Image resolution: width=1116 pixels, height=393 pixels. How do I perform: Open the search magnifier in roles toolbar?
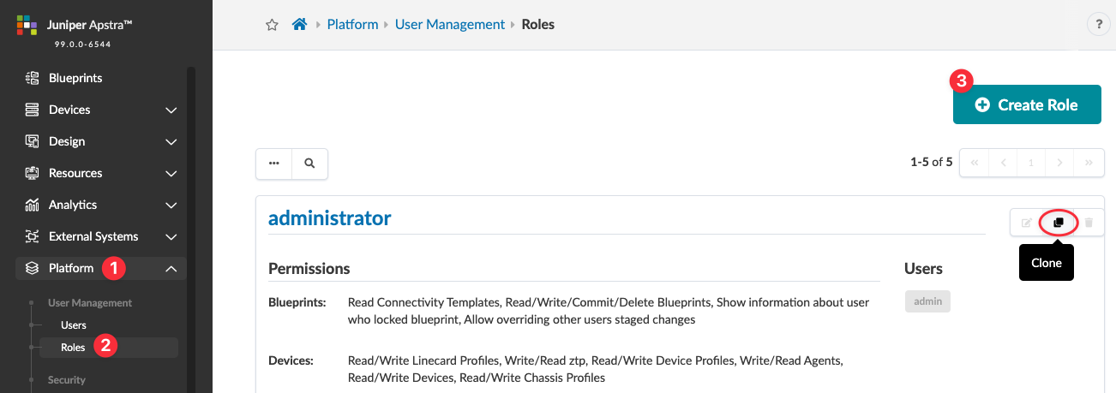point(309,162)
